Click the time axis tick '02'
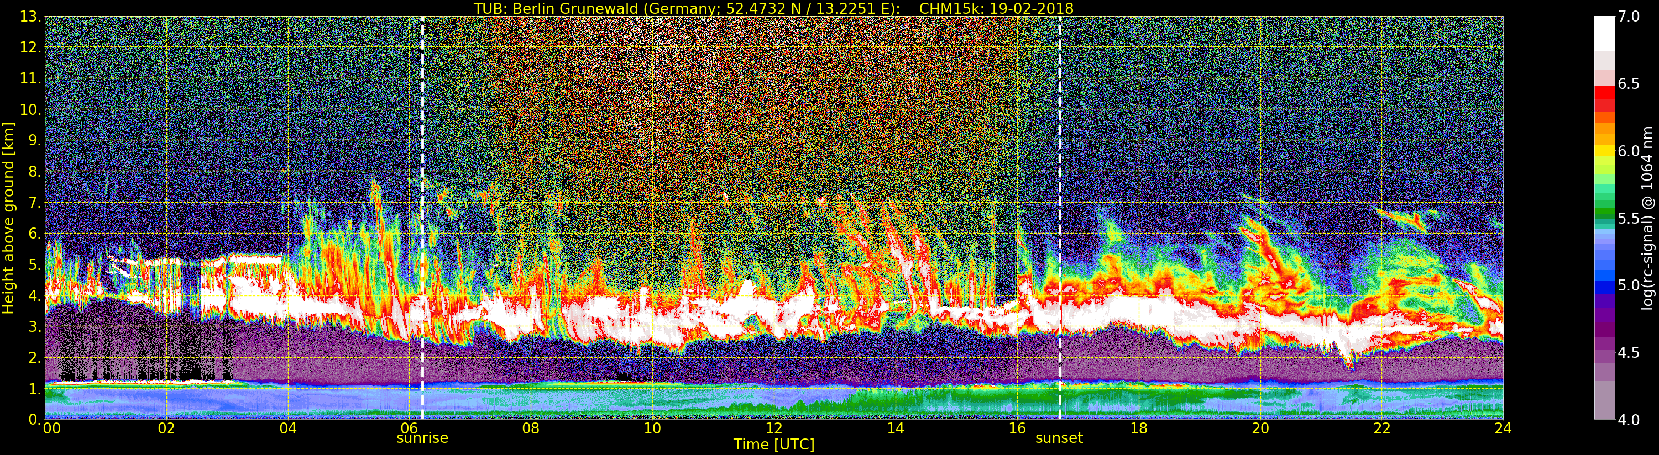1659x455 pixels. pyautogui.click(x=166, y=428)
